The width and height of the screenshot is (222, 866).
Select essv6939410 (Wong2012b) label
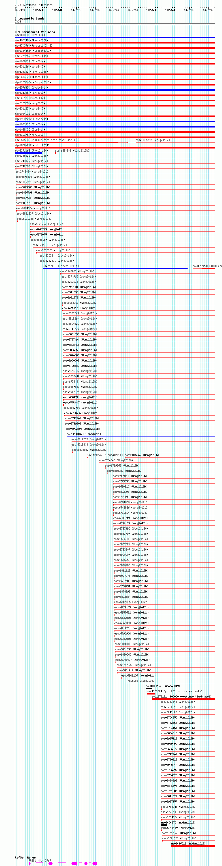click(130, 476)
